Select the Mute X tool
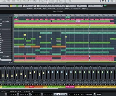 (50, 6)
